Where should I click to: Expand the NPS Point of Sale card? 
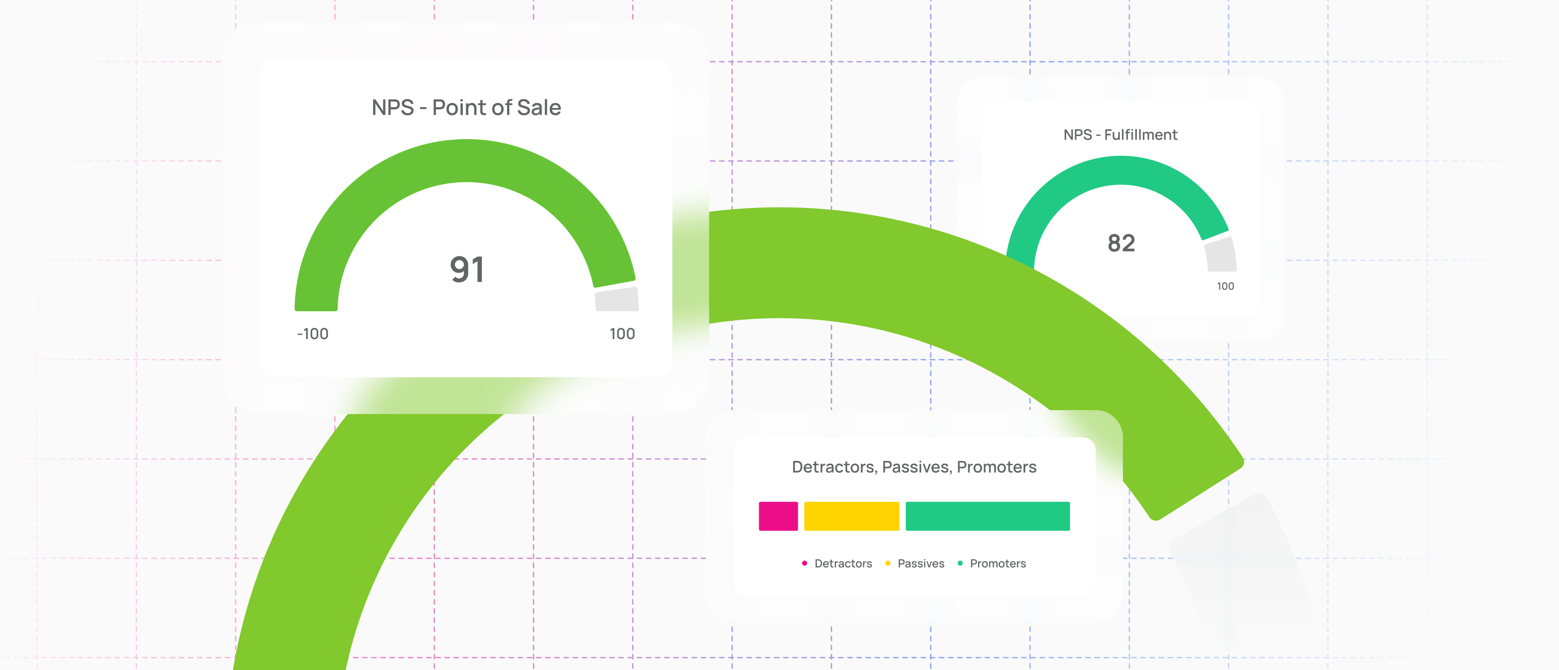pos(466,218)
